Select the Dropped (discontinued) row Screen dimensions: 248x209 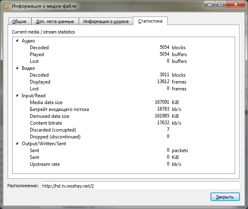pos(123,137)
